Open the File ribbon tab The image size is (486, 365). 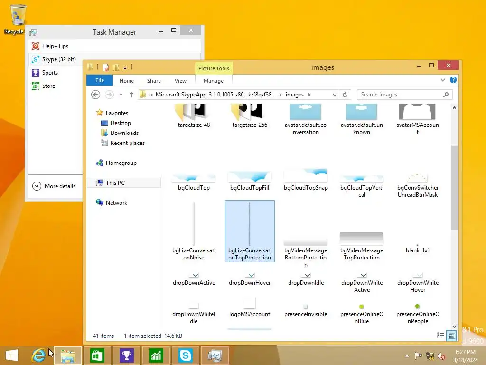pos(100,80)
